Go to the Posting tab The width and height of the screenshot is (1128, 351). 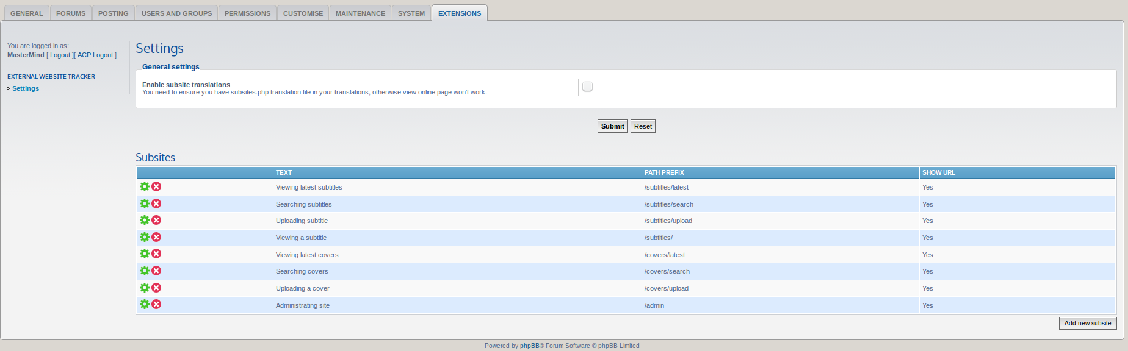pos(114,13)
